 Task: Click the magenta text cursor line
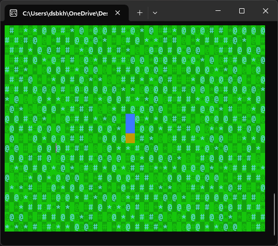click(x=56, y=148)
